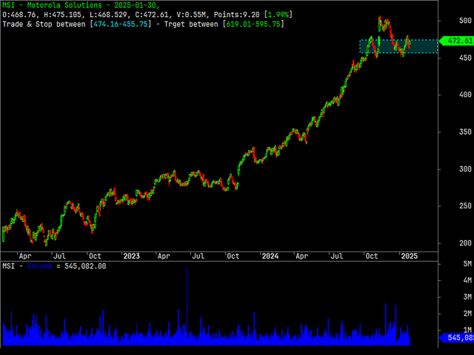The width and height of the screenshot is (474, 355).
Task: Click the 2025 label on the time axis
Action: pos(409,256)
